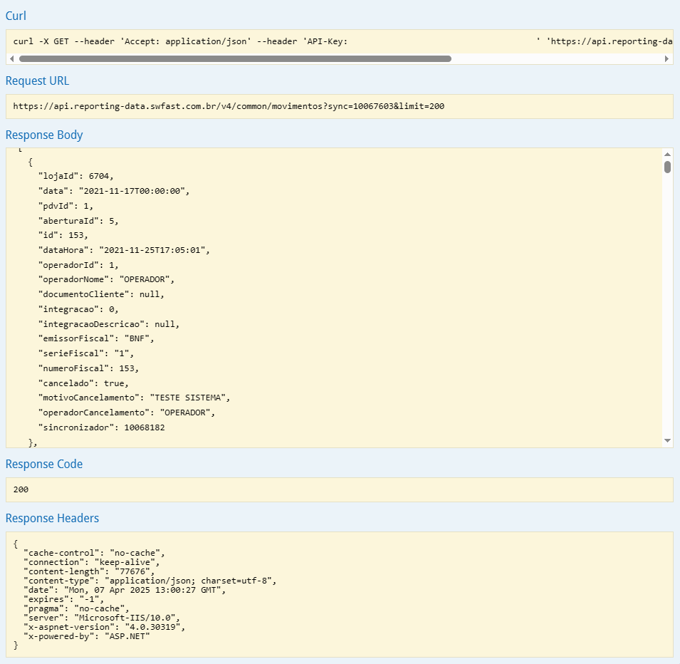Viewport: 680px width, 664px height.
Task: Click the "date" header line
Action: [125, 590]
